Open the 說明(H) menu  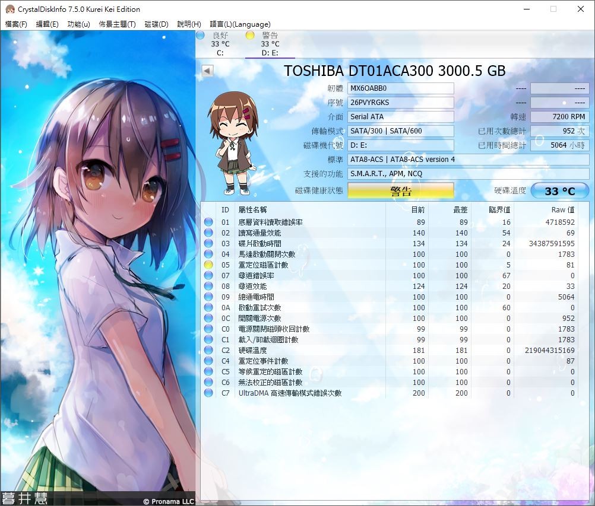189,24
